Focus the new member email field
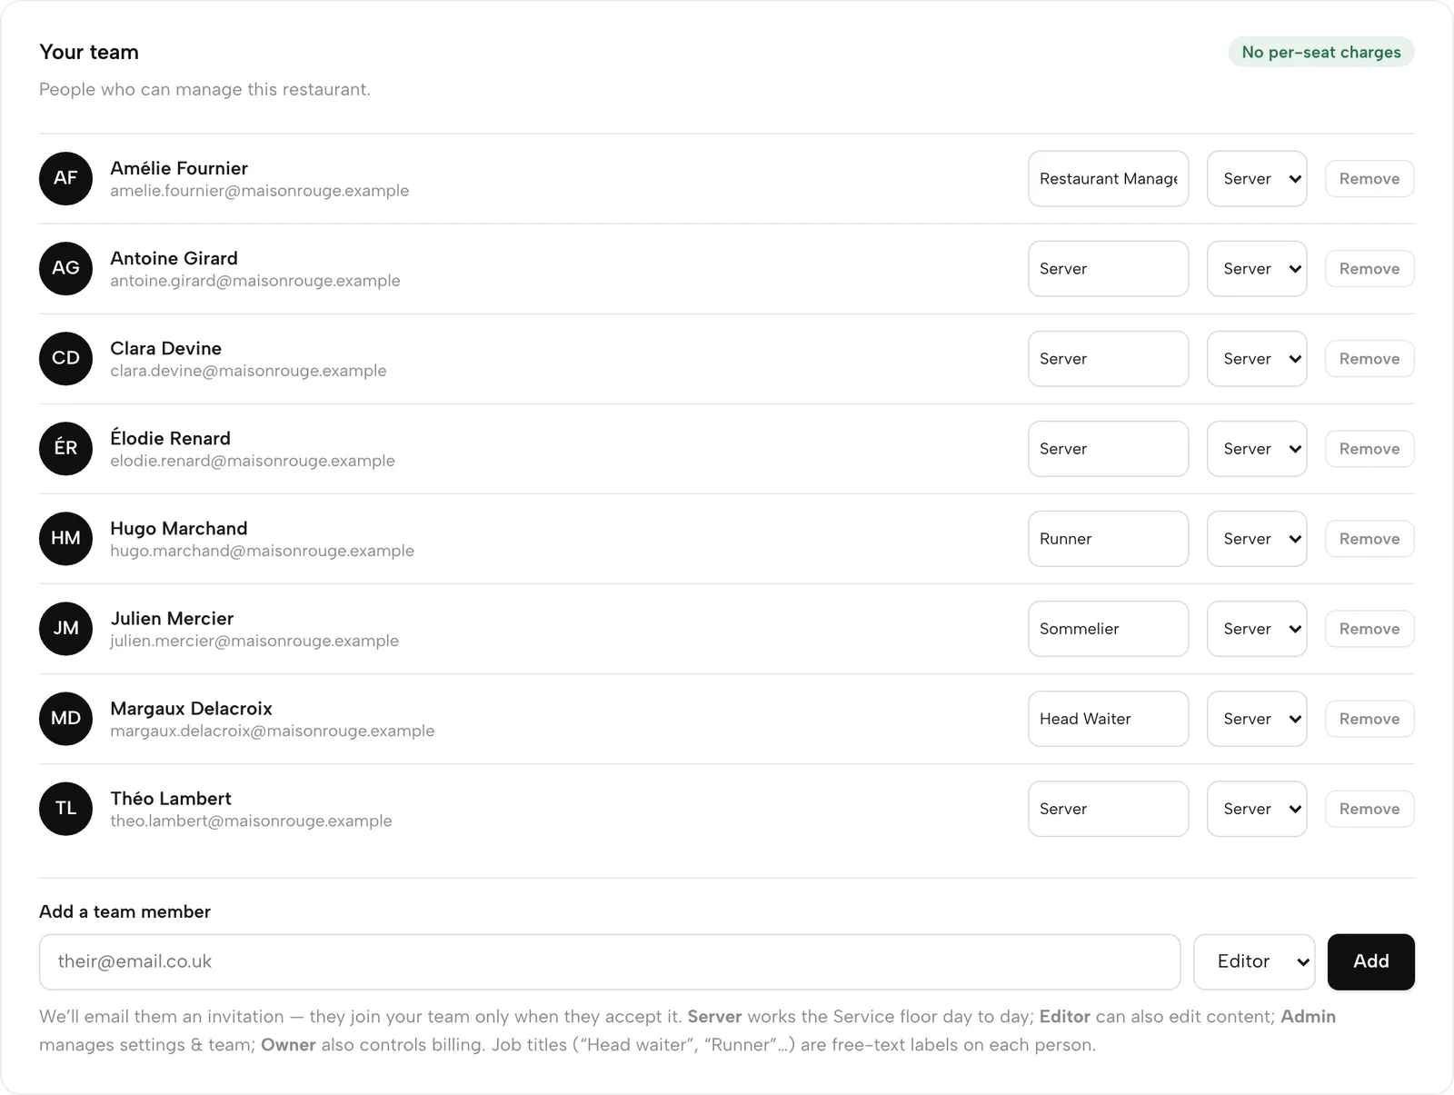1454x1095 pixels. point(610,961)
